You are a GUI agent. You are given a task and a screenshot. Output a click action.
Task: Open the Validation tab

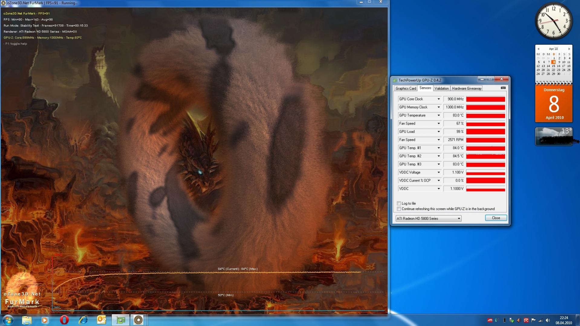click(442, 89)
